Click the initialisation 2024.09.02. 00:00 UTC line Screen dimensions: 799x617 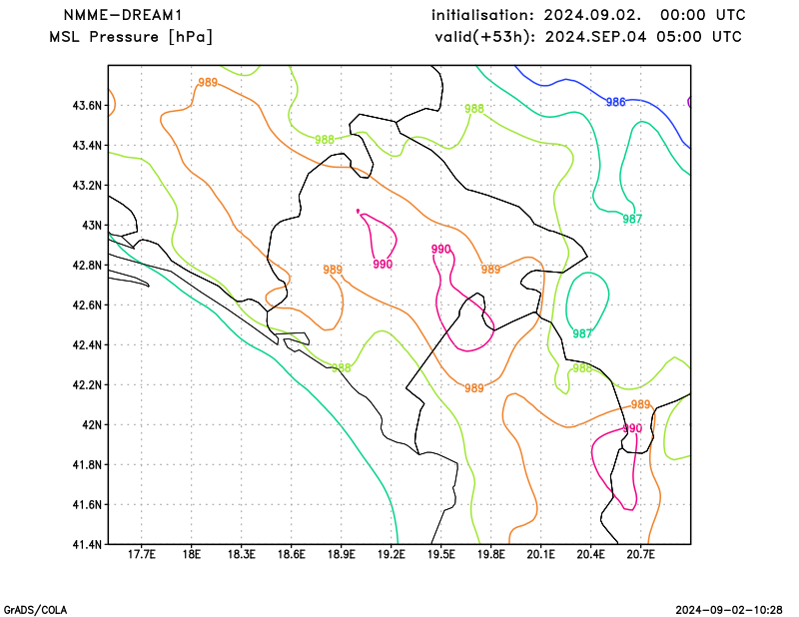click(x=588, y=15)
